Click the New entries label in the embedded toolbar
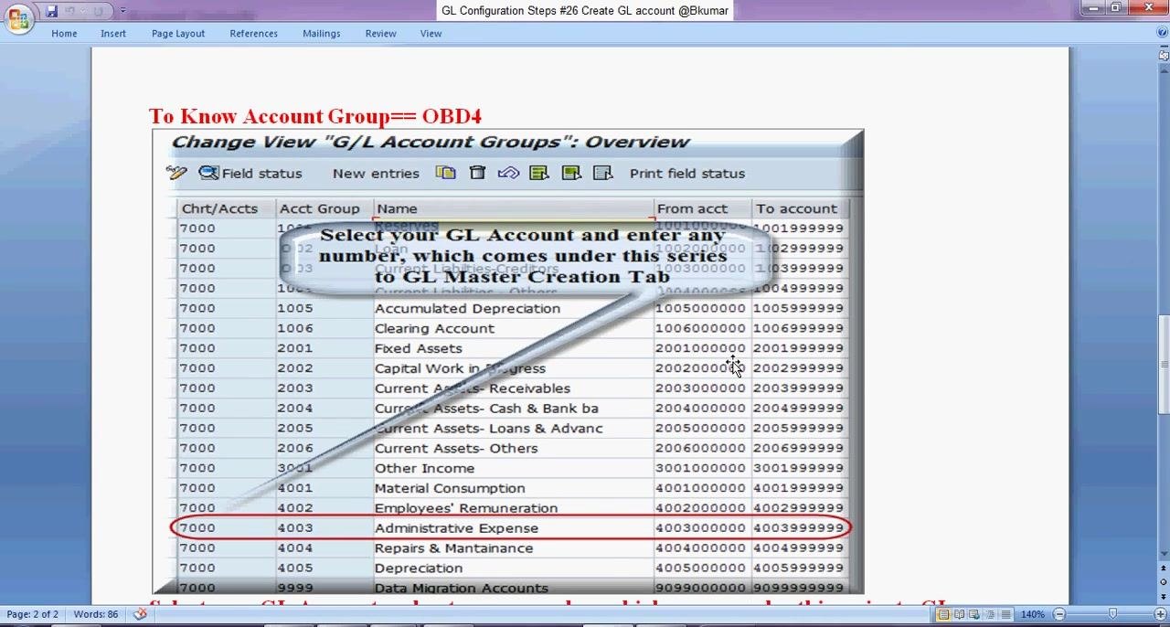1170x627 pixels. click(x=376, y=174)
